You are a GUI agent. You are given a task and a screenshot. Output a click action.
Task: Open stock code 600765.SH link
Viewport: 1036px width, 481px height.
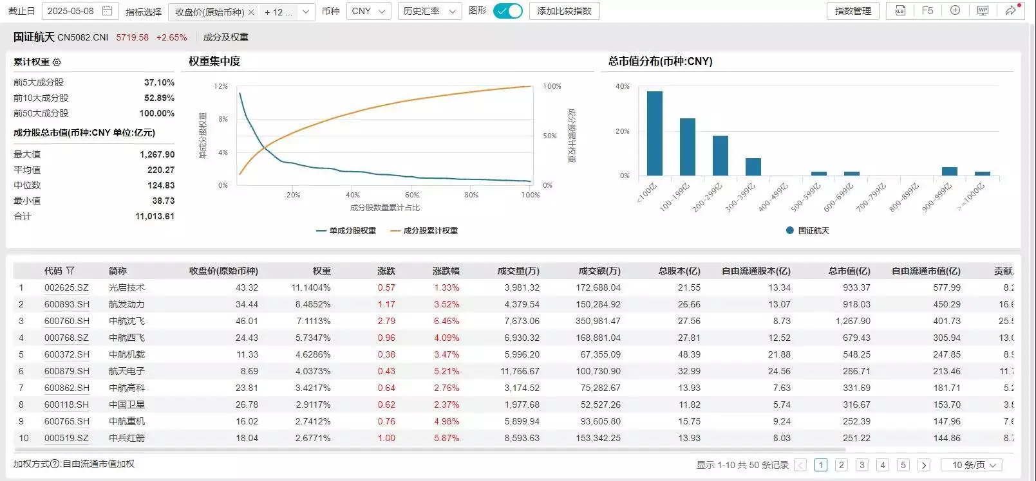67,421
